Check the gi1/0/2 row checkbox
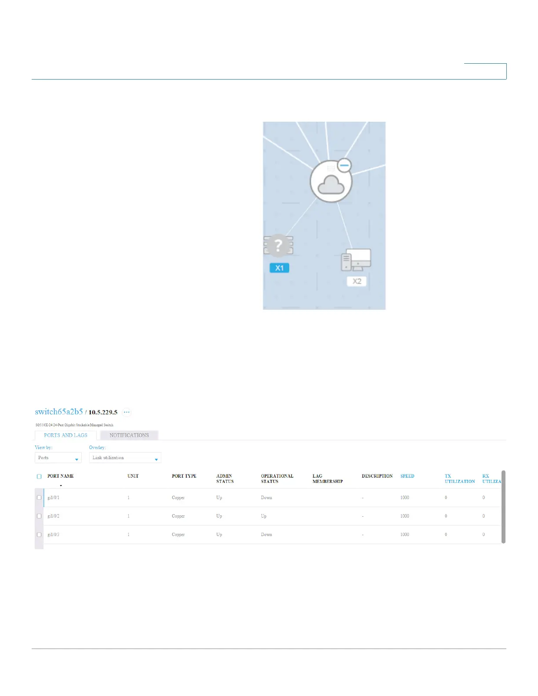The image size is (538, 696). click(x=39, y=516)
